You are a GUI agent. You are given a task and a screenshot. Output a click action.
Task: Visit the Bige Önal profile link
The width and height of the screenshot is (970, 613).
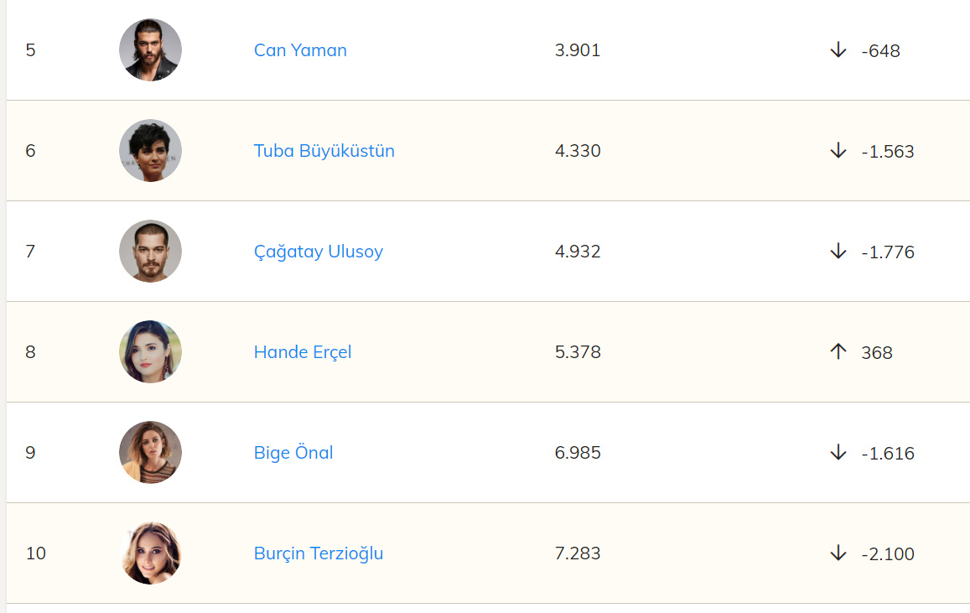tap(293, 453)
